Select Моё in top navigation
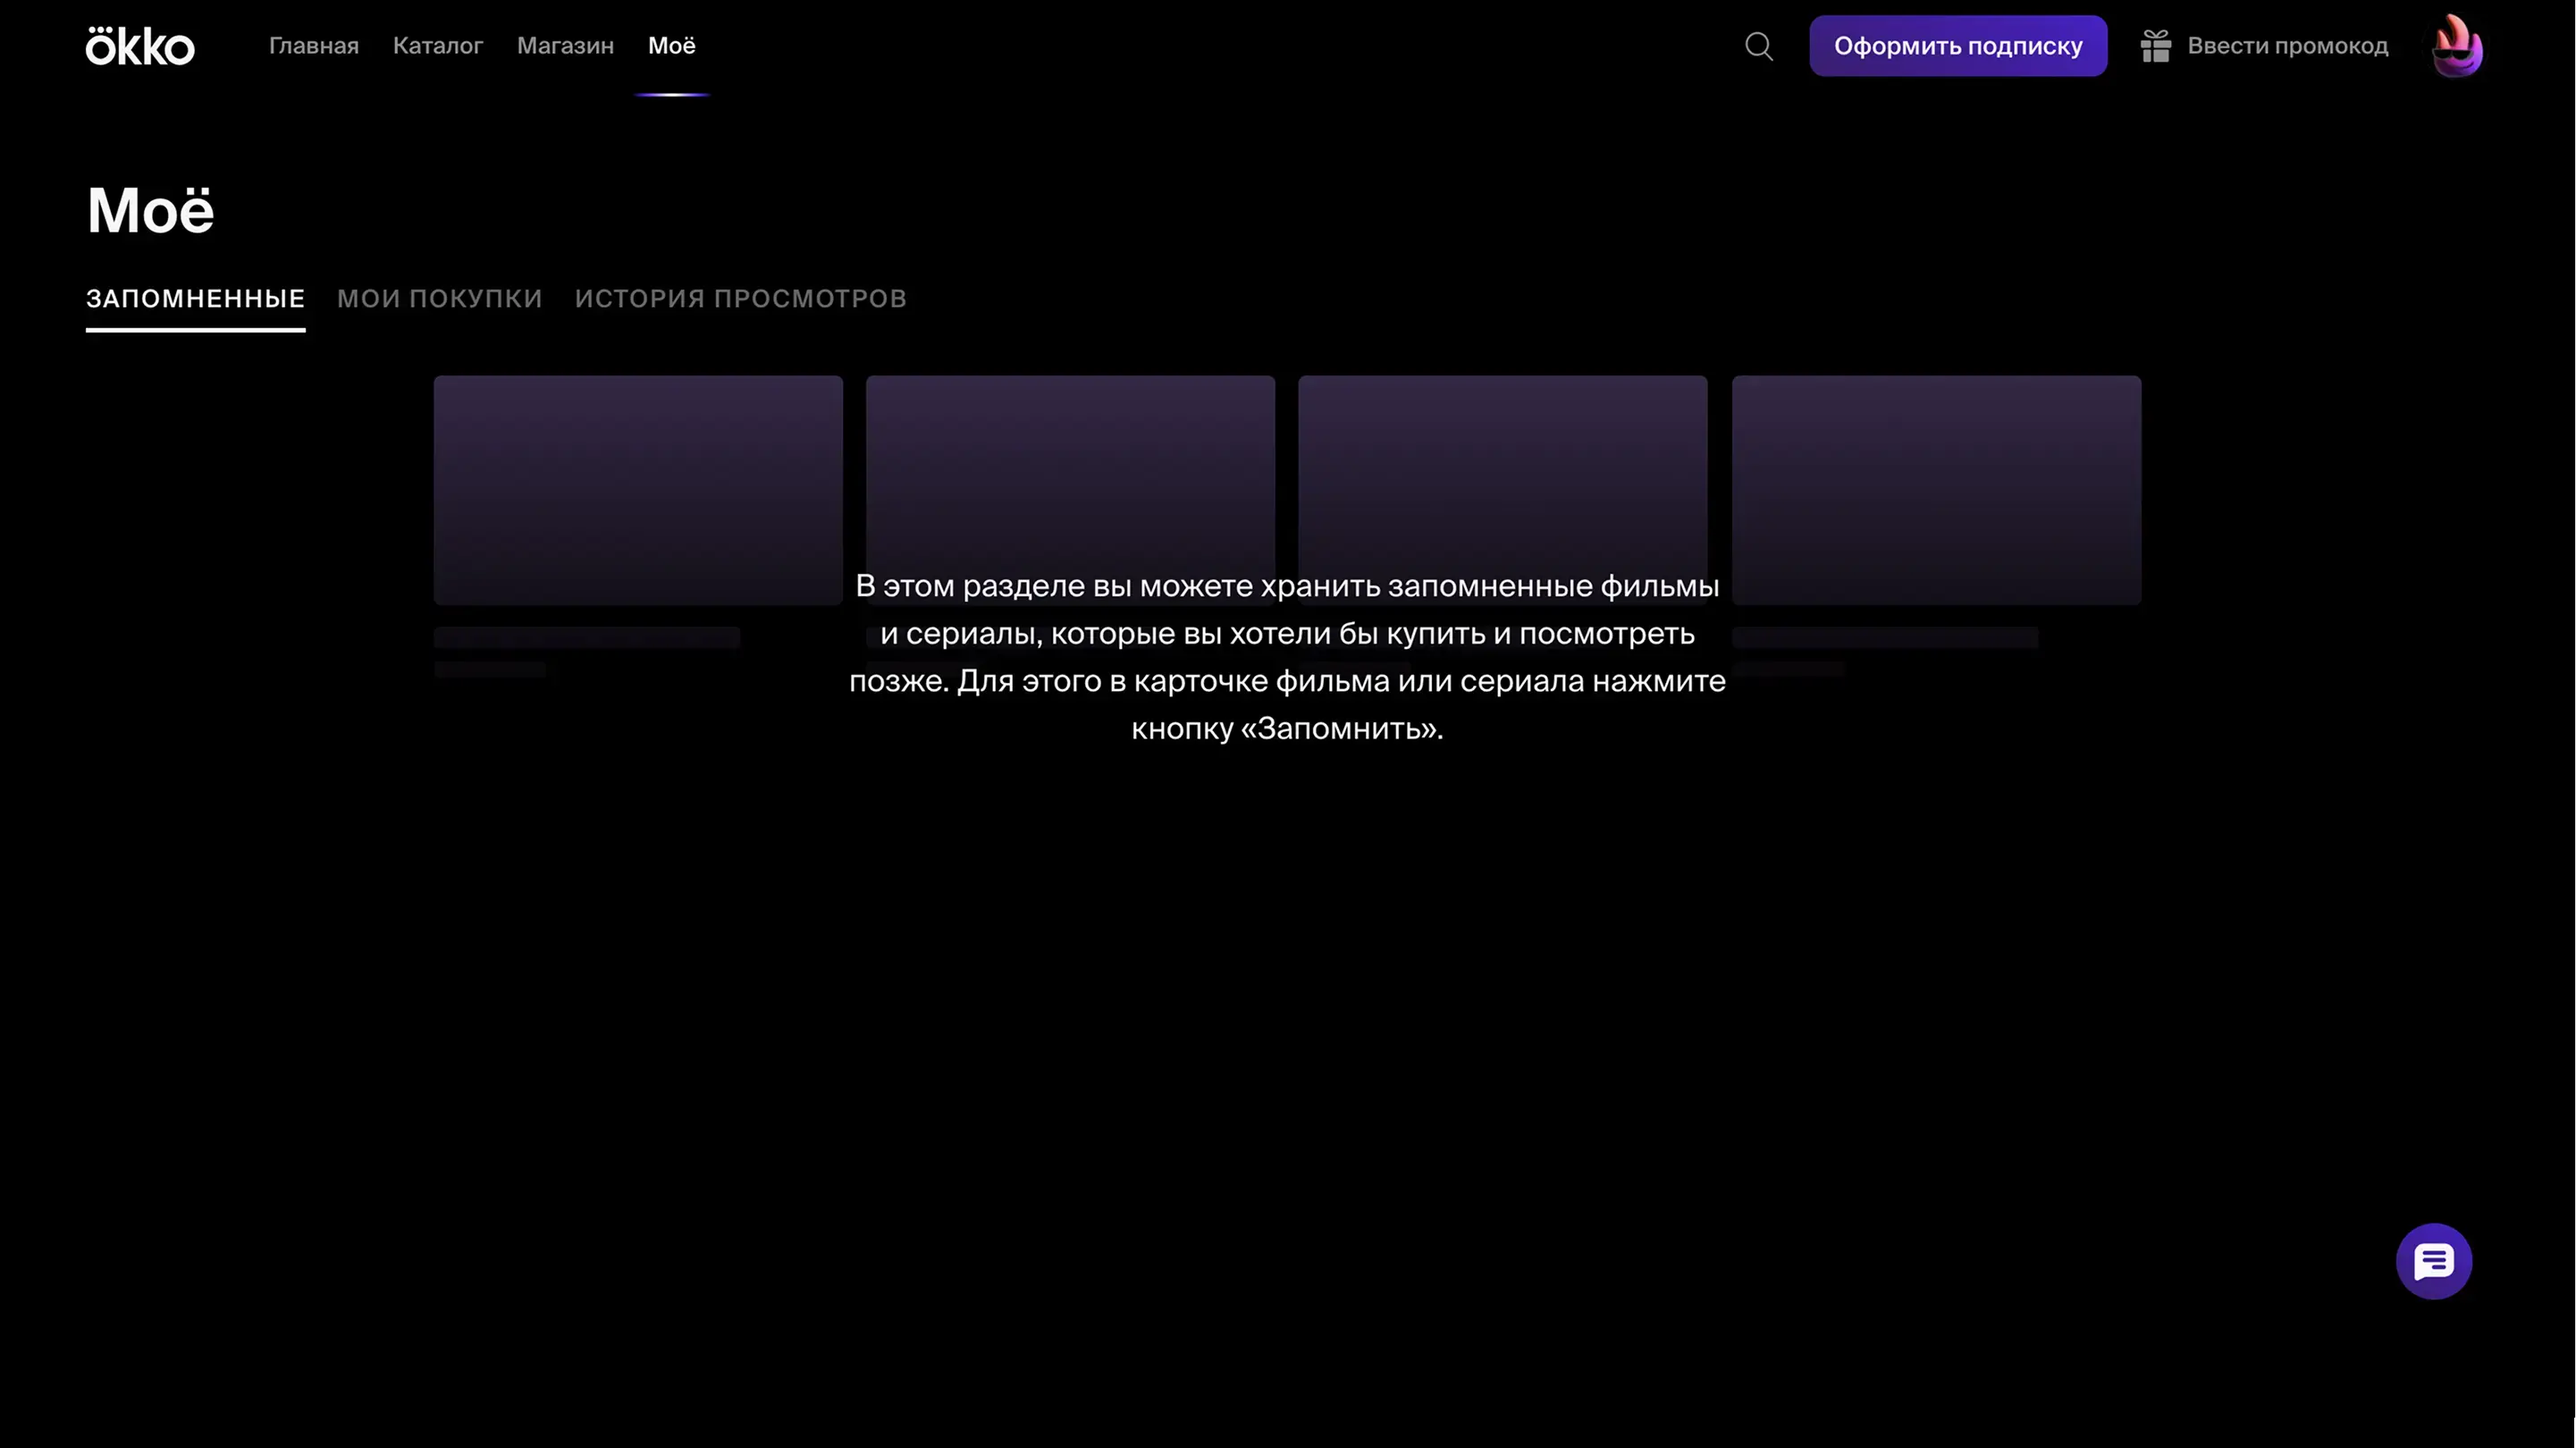 pos(671,46)
